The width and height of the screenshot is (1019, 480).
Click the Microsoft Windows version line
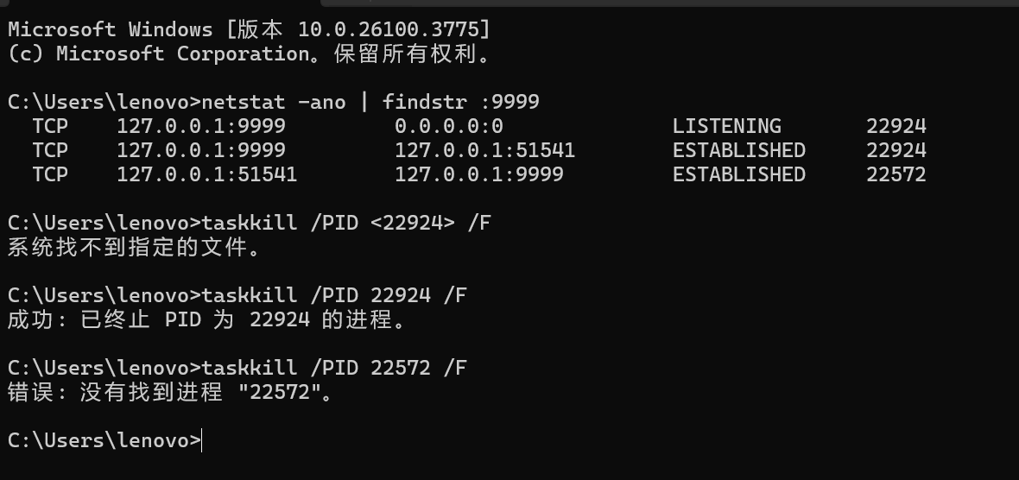pos(249,29)
